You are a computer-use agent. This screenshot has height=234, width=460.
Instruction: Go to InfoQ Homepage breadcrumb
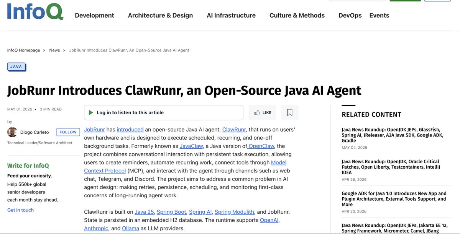coord(23,50)
